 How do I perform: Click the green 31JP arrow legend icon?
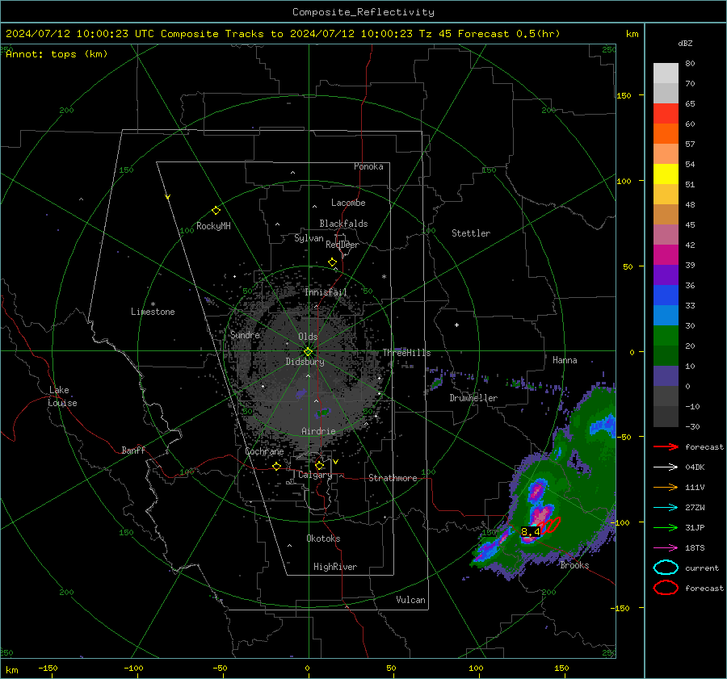coord(666,527)
